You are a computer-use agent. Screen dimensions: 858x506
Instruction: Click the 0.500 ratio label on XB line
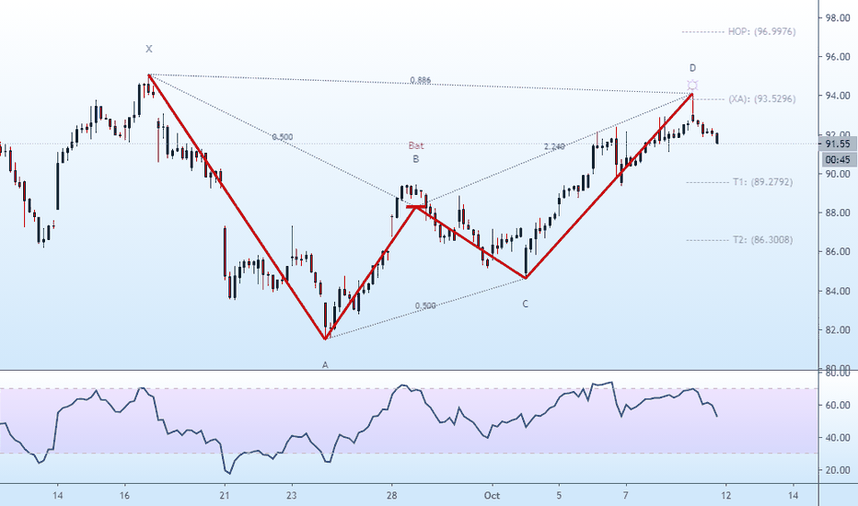[283, 137]
